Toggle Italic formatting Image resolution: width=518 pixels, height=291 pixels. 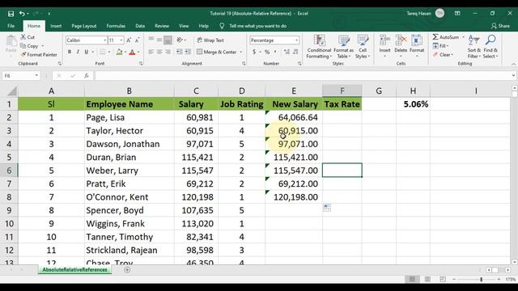point(78,52)
